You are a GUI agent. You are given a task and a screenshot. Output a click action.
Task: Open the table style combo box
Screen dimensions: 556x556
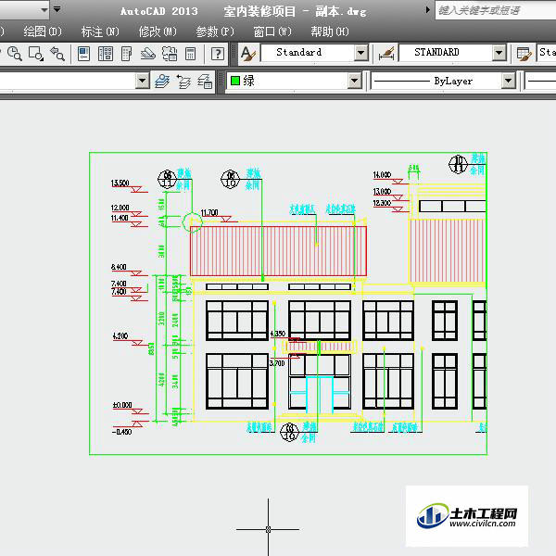[x=546, y=53]
